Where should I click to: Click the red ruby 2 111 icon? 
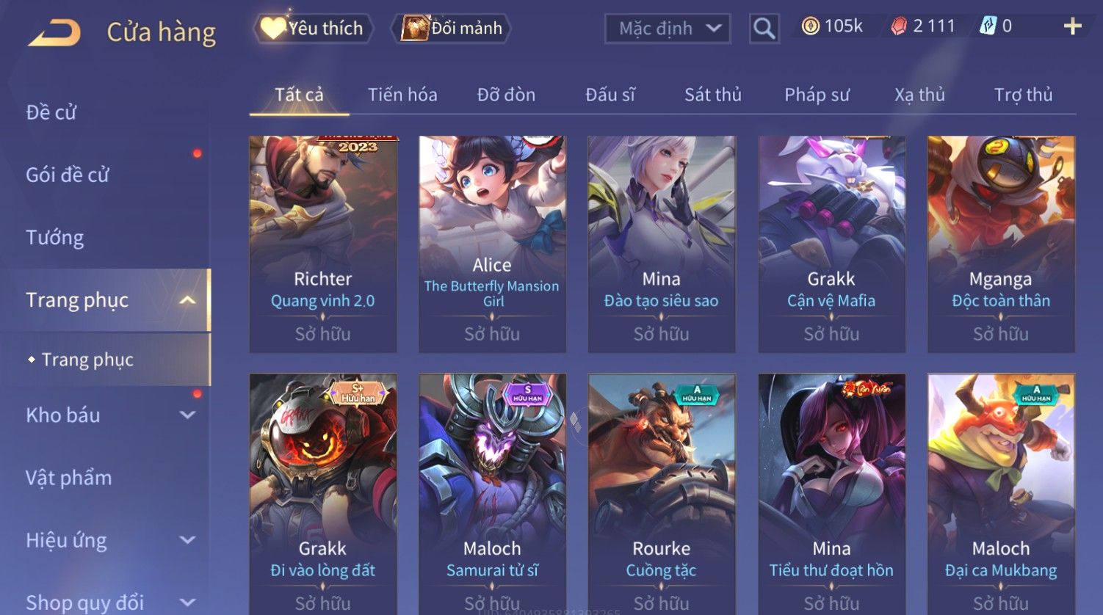point(899,27)
